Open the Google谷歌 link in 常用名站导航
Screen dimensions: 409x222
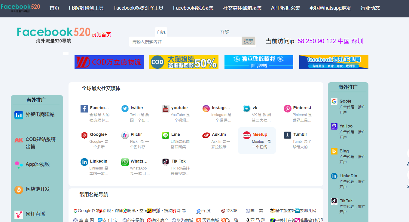[x=86, y=211]
